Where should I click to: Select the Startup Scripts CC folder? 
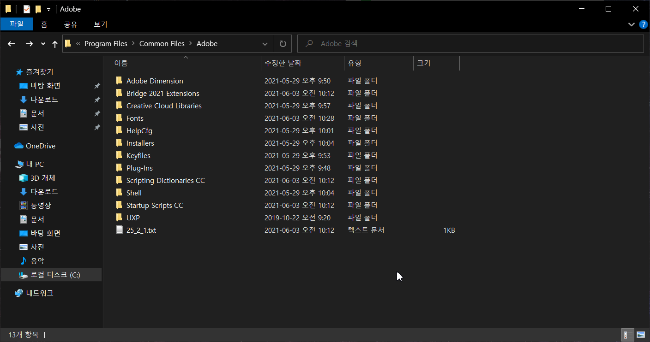155,205
